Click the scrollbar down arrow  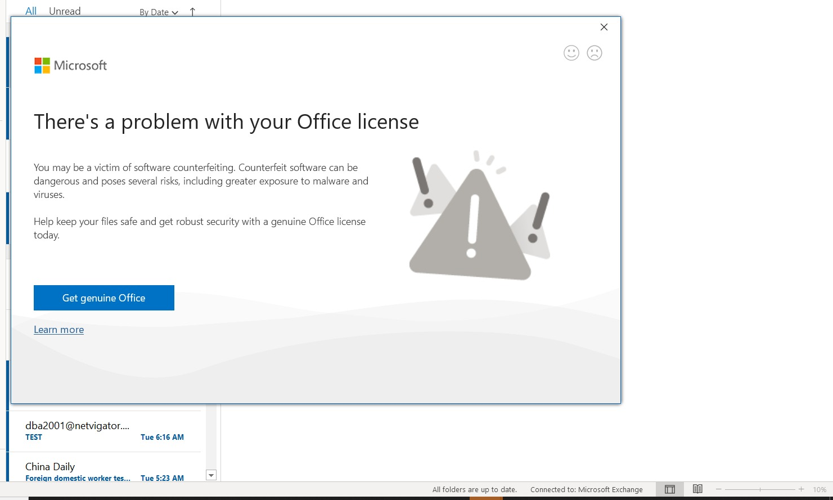pyautogui.click(x=211, y=475)
